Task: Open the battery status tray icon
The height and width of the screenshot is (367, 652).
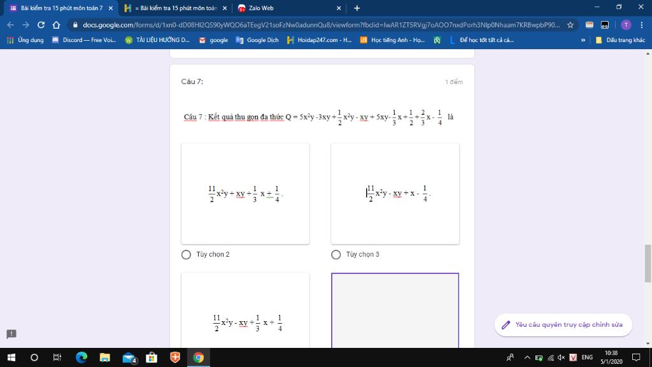Action: [539, 357]
